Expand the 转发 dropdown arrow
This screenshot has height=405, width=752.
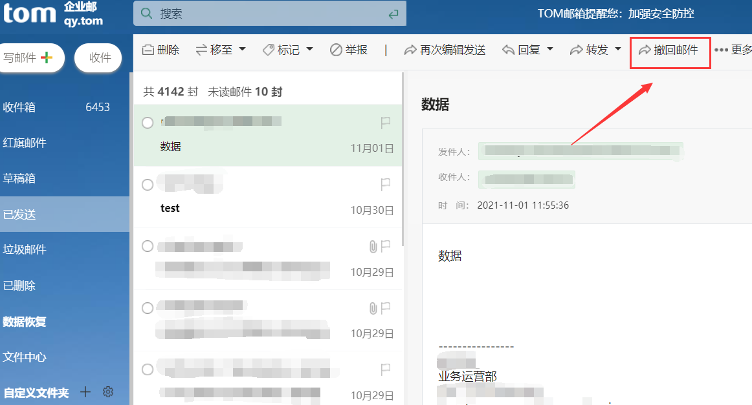pos(617,49)
